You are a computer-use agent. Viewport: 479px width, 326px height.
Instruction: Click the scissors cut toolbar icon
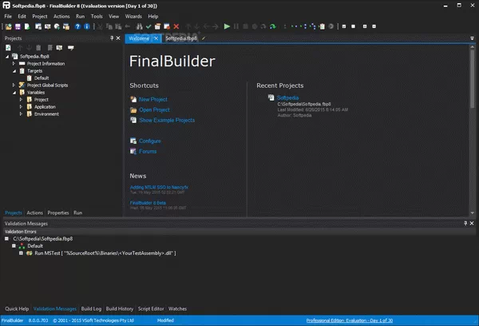point(100,26)
